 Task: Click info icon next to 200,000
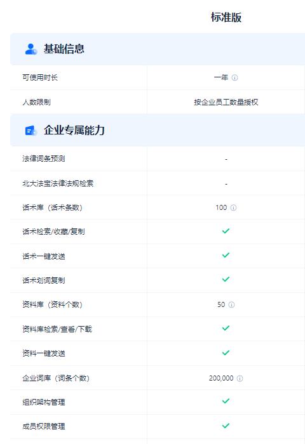coord(240,379)
